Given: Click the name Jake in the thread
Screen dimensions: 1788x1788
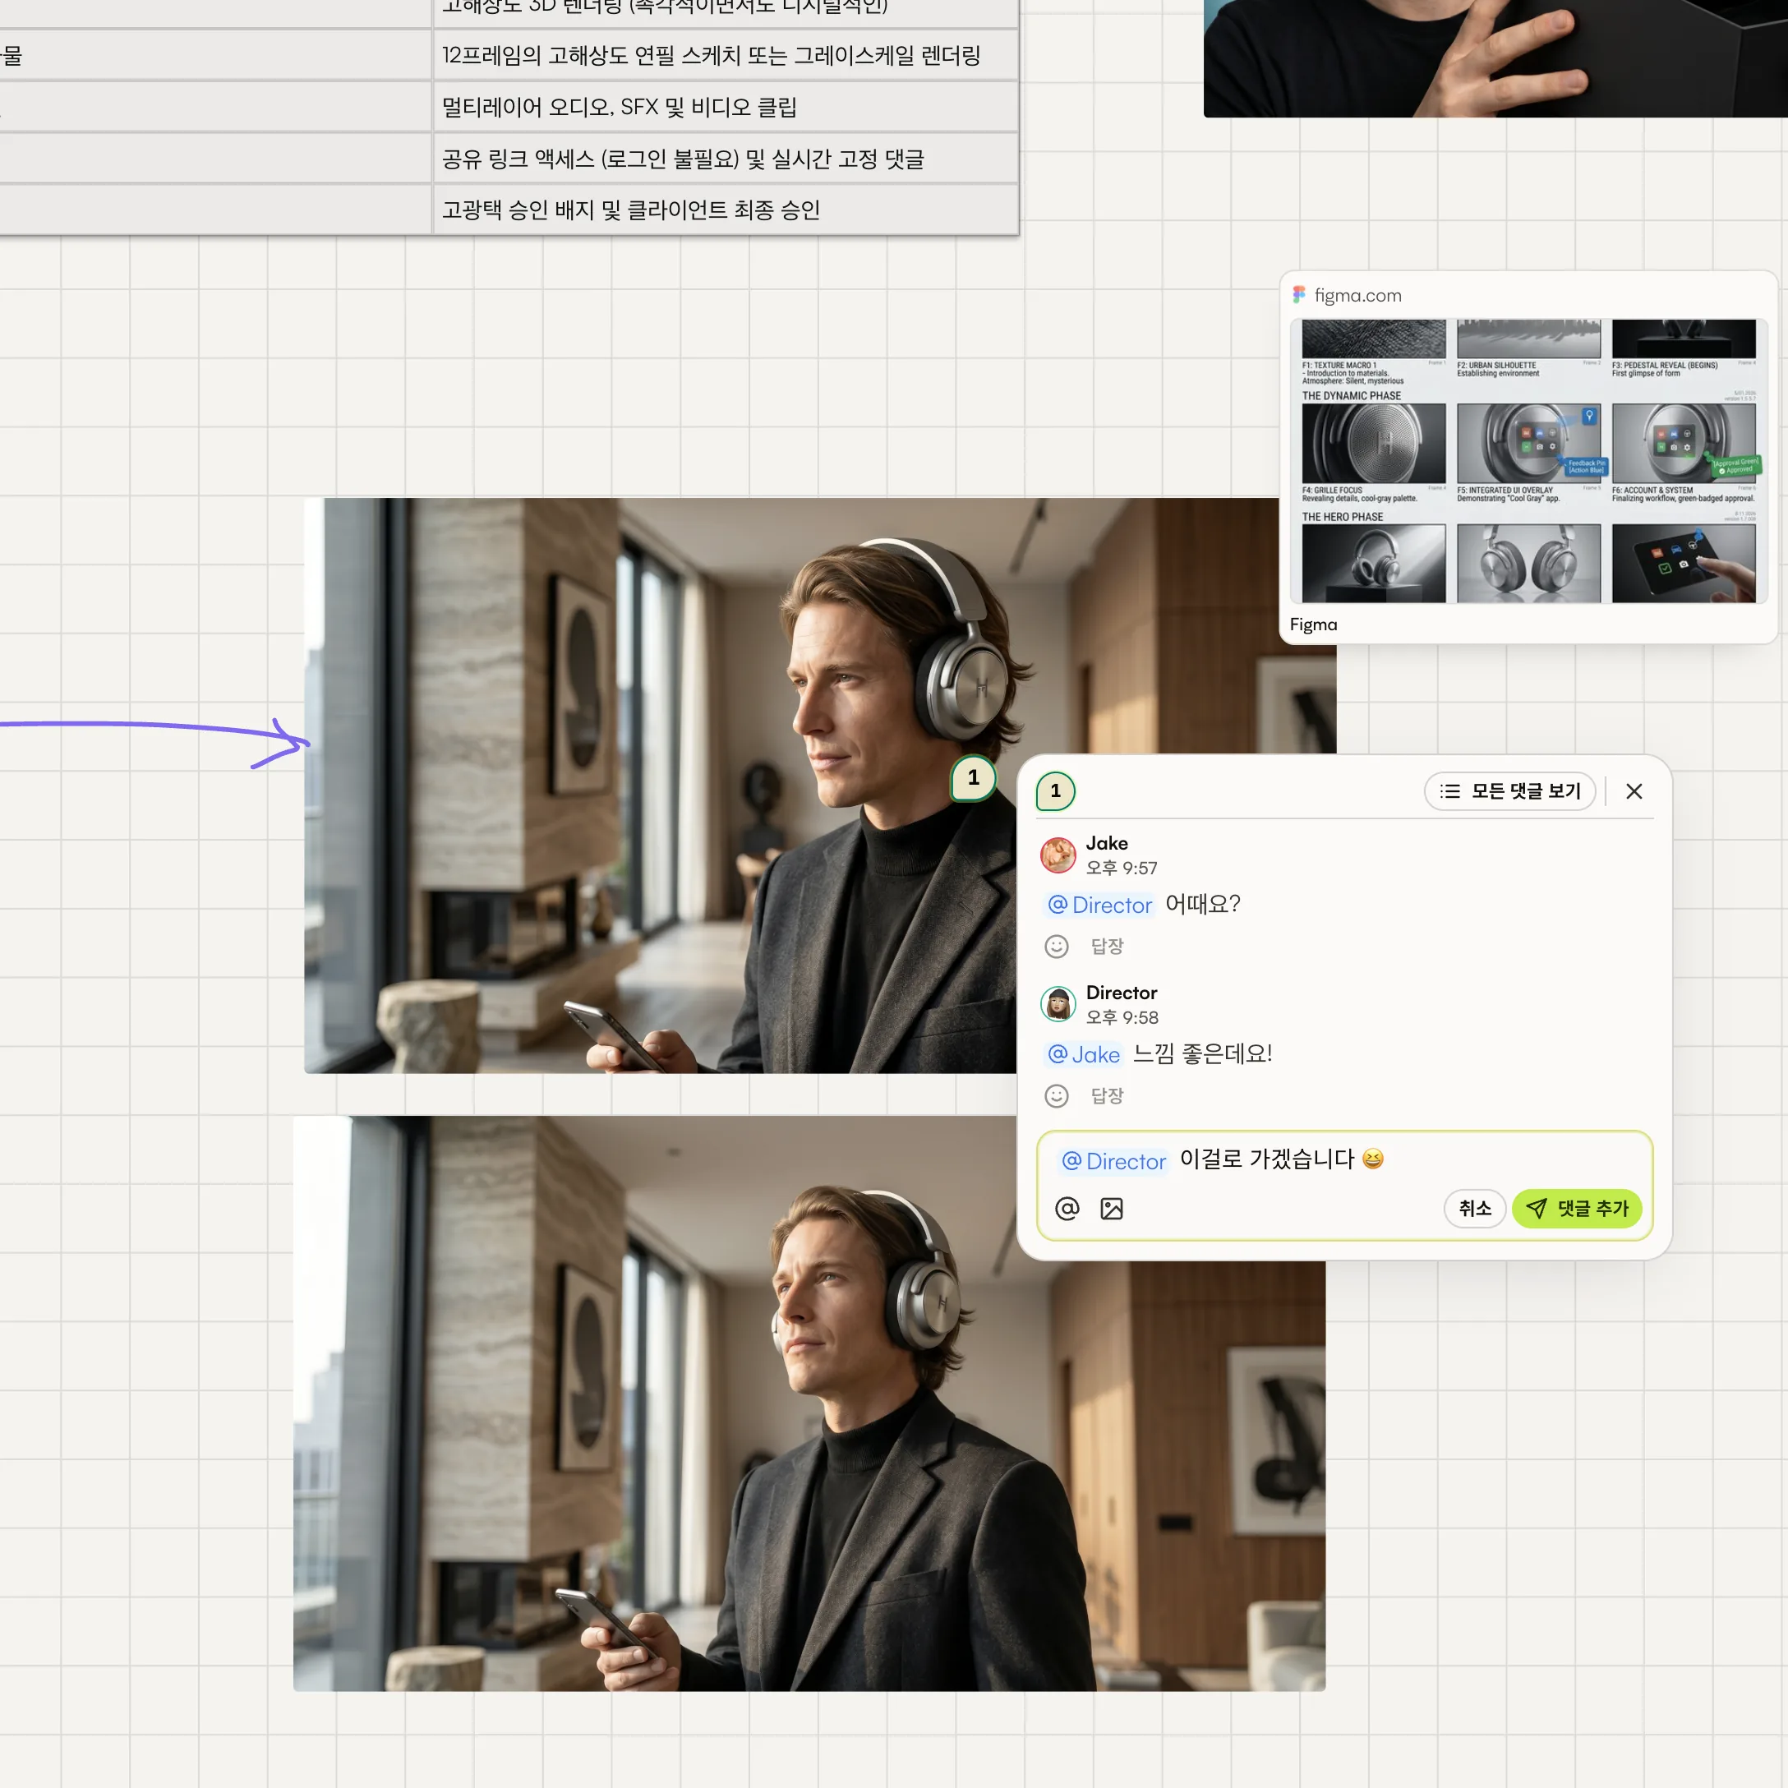Looking at the screenshot, I should click(1107, 843).
